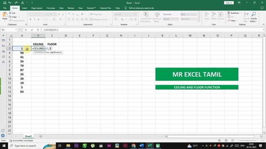
Task: Open the settings gear on left sidebar
Action: 3,136
